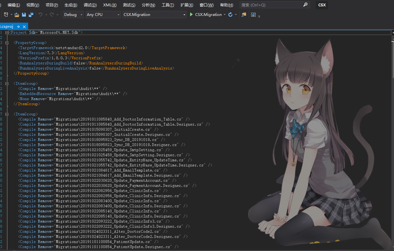Open the 项目(P) menu
The image size is (394, 251).
click(52, 5)
